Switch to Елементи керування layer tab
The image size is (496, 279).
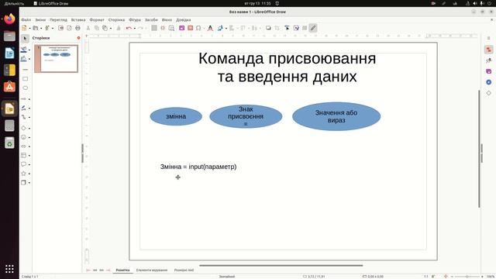pos(152,270)
